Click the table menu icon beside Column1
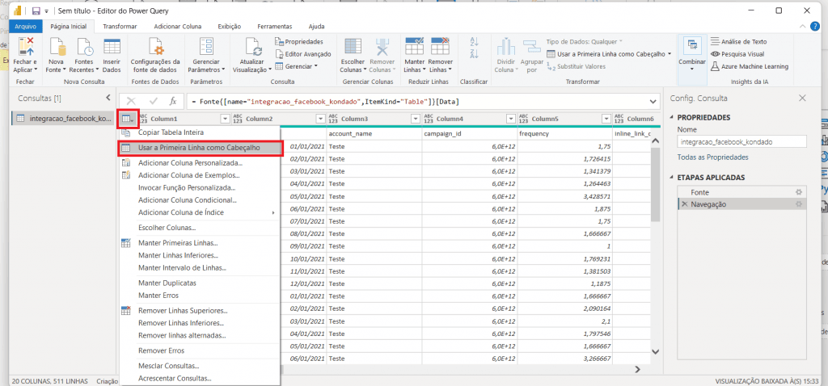Viewport: 828px width, 386px height. point(128,119)
